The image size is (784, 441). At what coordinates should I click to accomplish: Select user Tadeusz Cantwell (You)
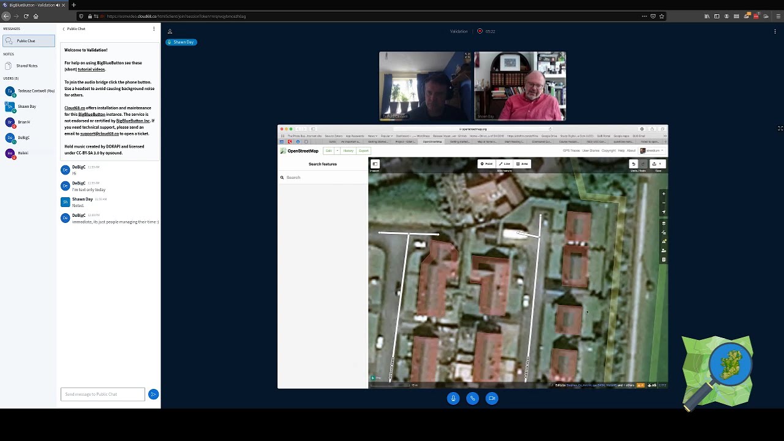(29, 91)
